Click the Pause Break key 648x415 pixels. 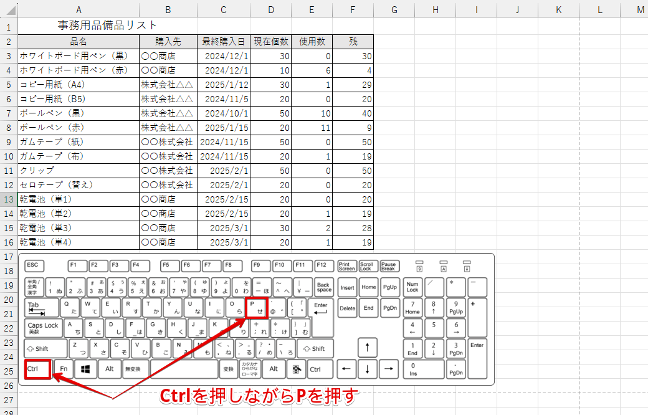[x=388, y=265]
